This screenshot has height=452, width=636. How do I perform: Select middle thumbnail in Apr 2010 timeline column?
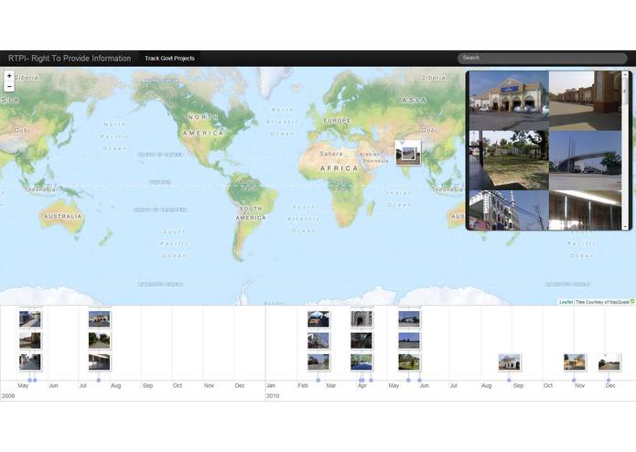tap(361, 340)
